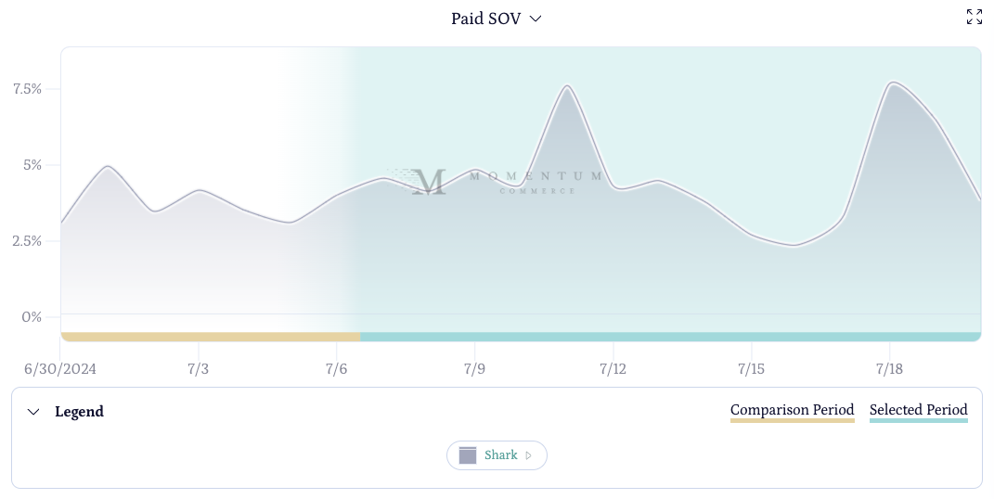Click the Momentum Commerce M logo watermark
This screenshot has width=994, height=499.
point(429,182)
